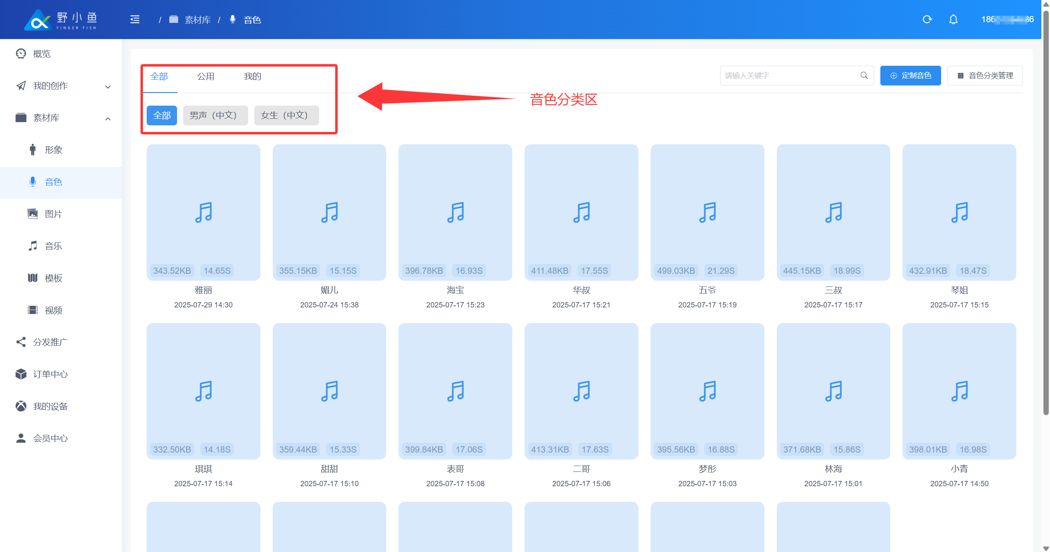Filter by 男声（中文） category
This screenshot has height=552, width=1050.
[215, 115]
